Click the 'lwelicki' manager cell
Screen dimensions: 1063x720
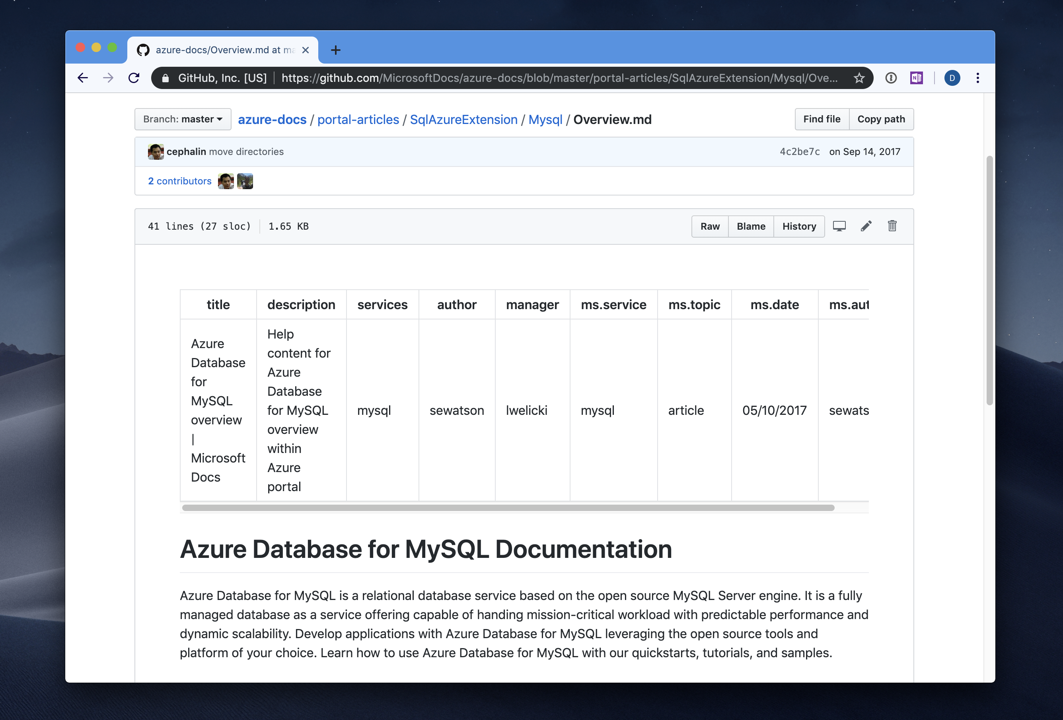pyautogui.click(x=532, y=410)
